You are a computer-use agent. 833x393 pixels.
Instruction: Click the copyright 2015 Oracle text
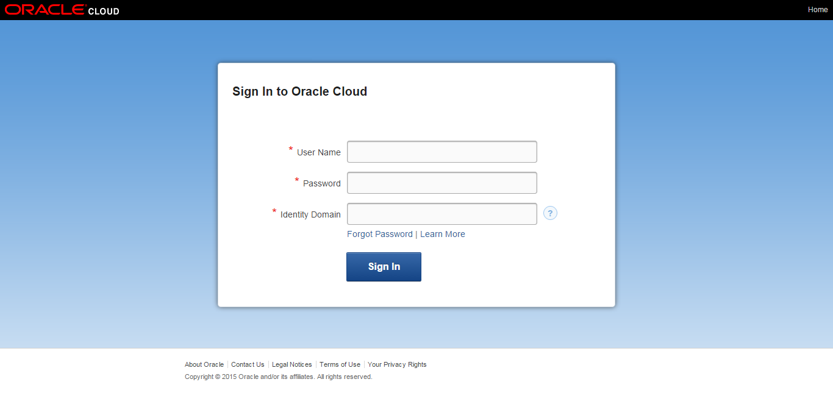279,377
